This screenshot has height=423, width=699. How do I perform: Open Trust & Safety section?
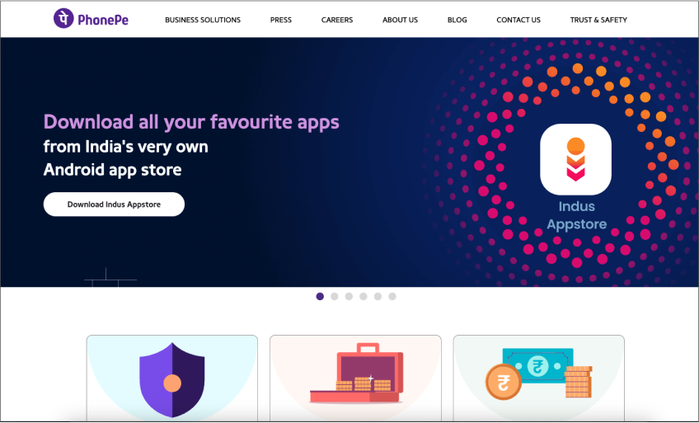pos(598,20)
